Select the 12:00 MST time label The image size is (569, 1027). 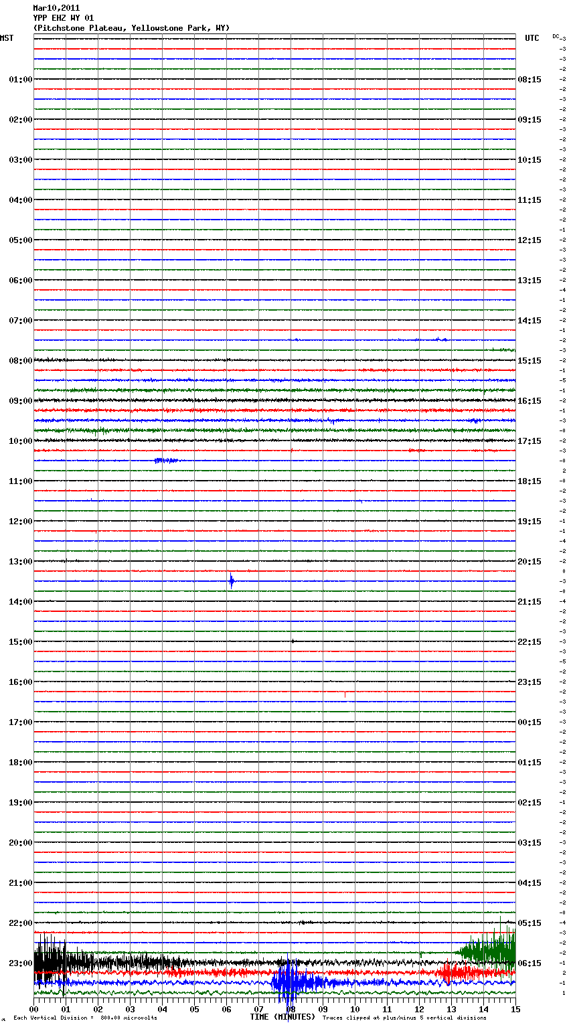[x=21, y=522]
